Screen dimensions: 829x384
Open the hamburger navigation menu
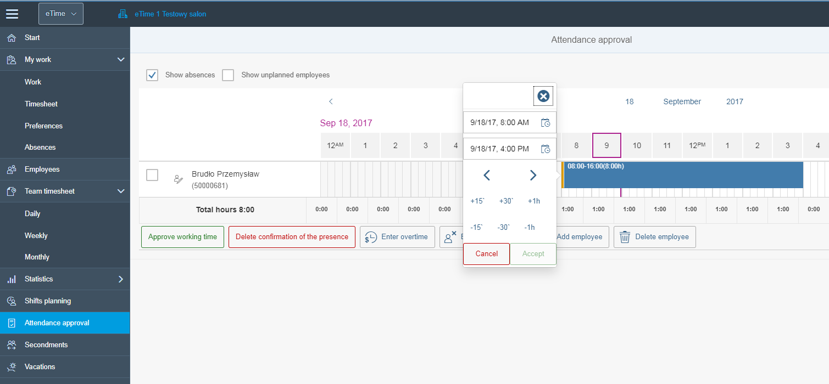[x=12, y=14]
